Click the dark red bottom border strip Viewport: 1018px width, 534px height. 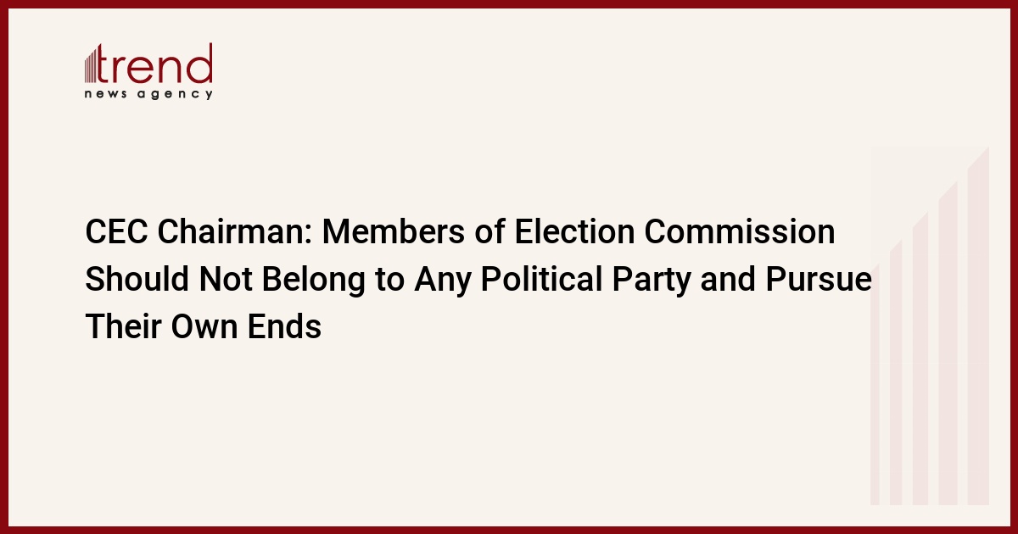click(x=509, y=530)
